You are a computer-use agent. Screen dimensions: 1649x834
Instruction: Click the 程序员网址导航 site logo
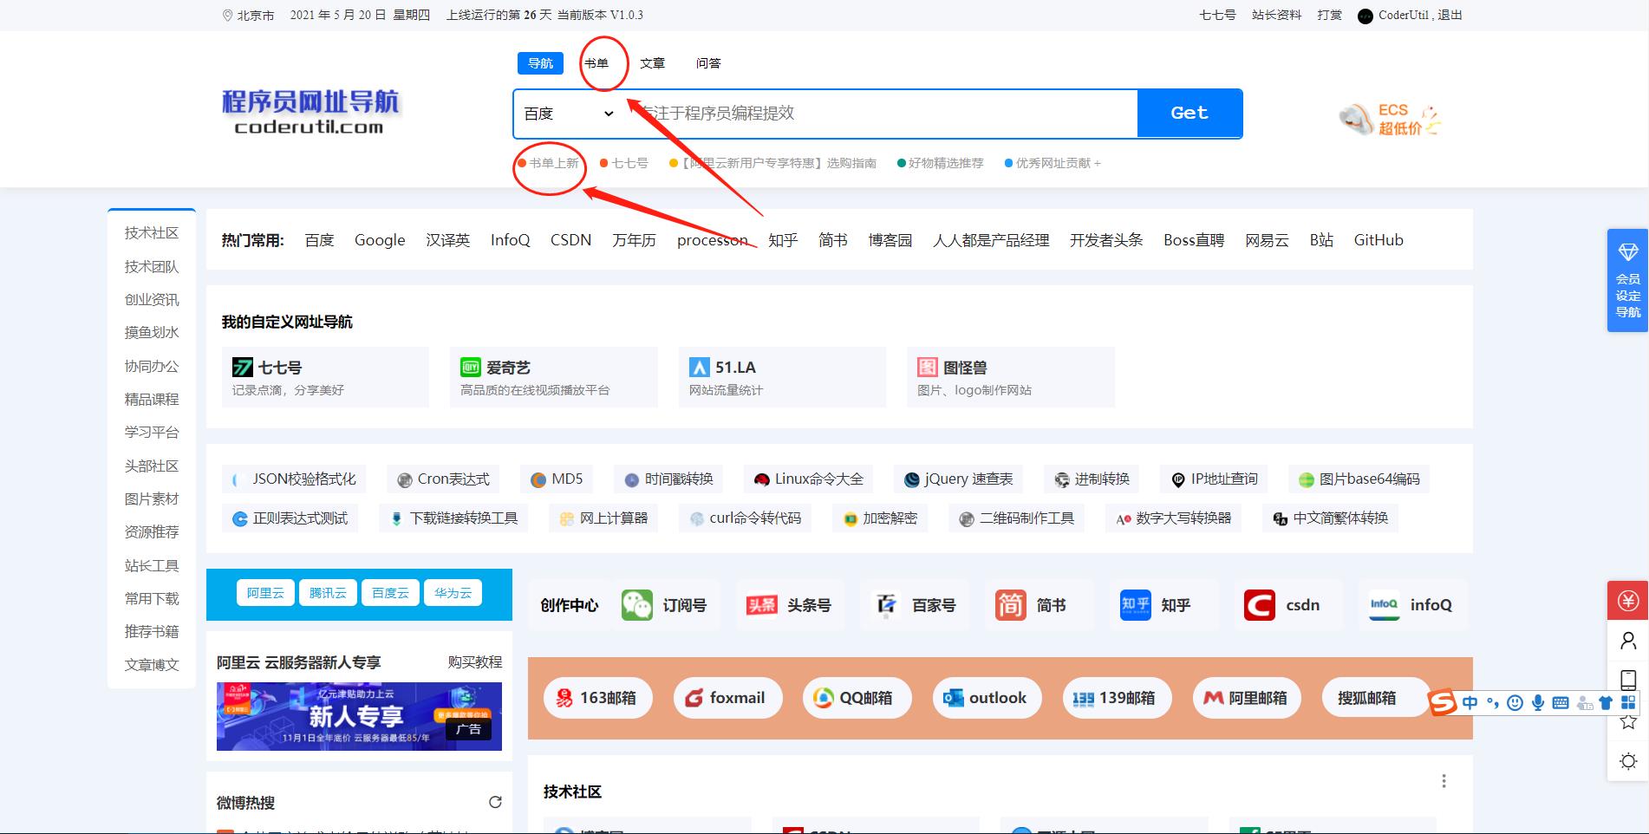pos(310,112)
